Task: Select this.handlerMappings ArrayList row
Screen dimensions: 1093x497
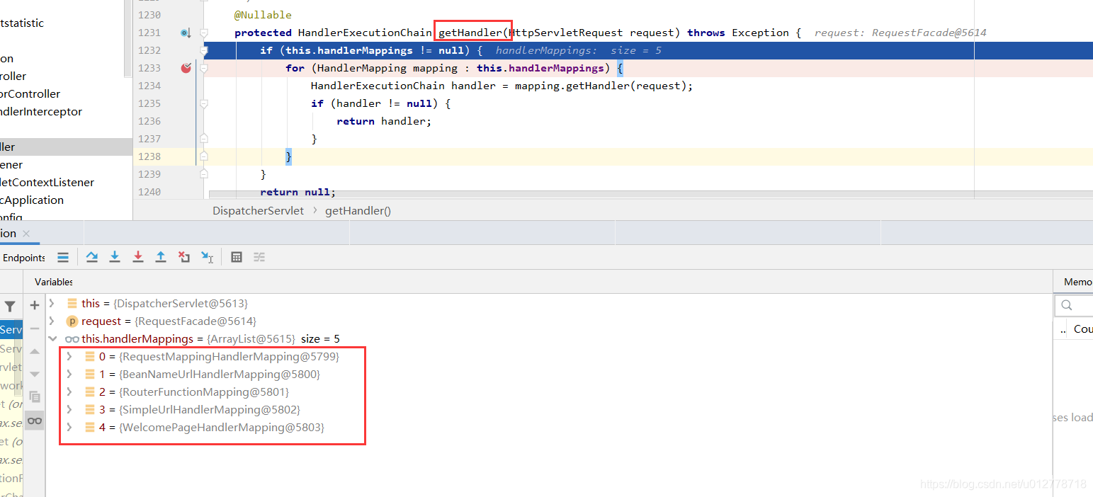Action: [x=549, y=339]
